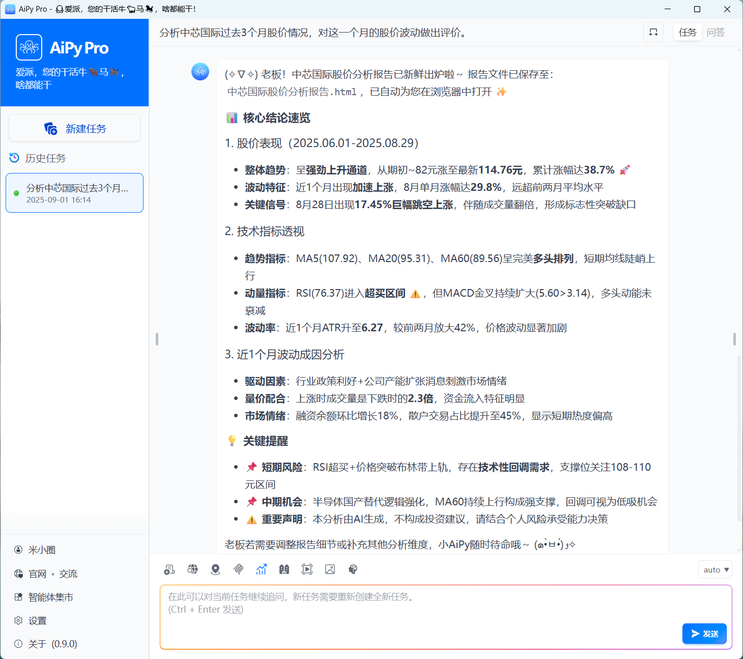Click the heading 2. 技术指标透视
Screen dimensions: 743x659
coord(264,232)
